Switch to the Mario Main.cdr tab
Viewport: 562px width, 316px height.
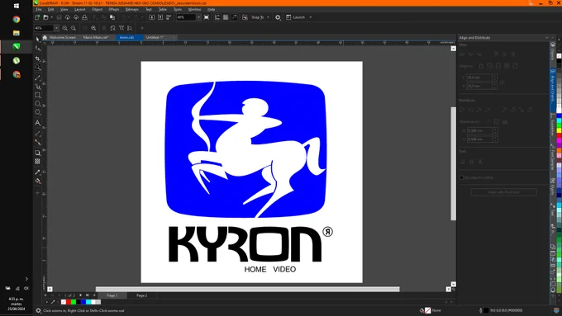click(x=96, y=37)
